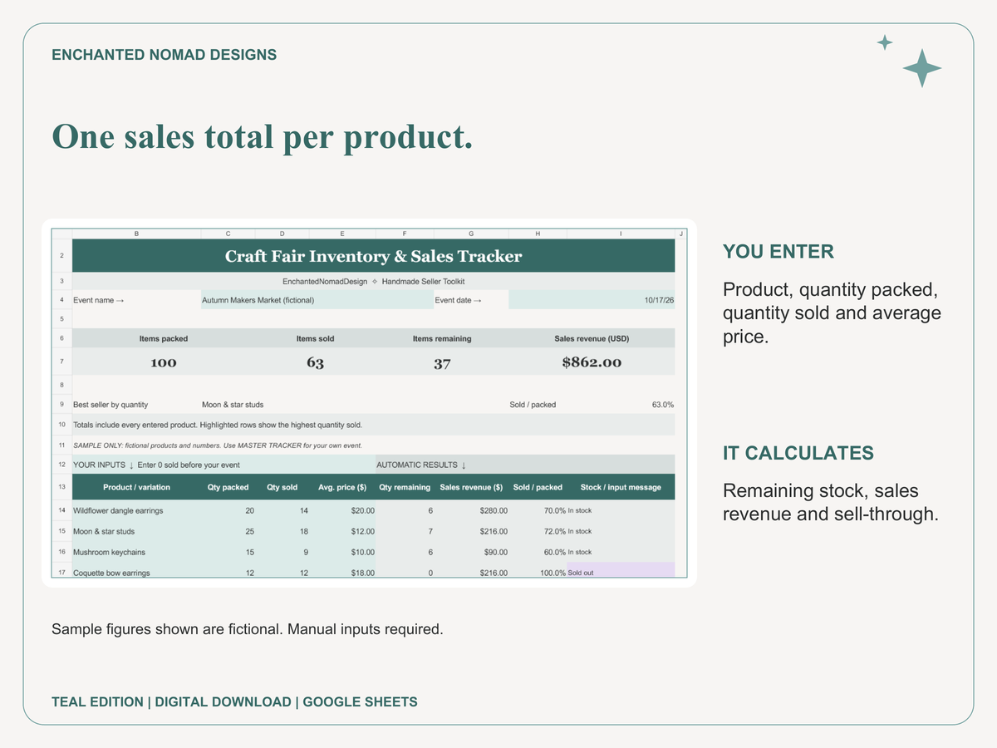Click the 'Product / variation' column heading

tap(137, 487)
